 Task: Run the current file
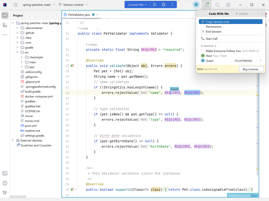[x=155, y=5]
